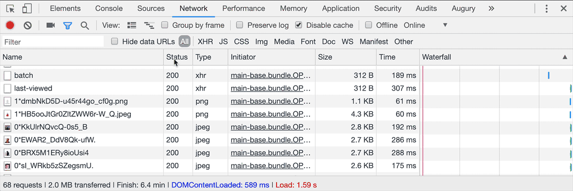The image size is (573, 191).
Task: Open initiator link for last-viewed request
Action: point(271,88)
